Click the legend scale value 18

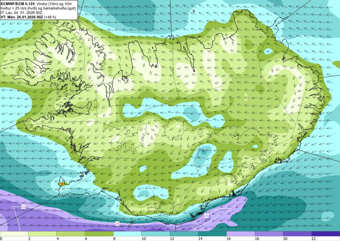(x=257, y=239)
